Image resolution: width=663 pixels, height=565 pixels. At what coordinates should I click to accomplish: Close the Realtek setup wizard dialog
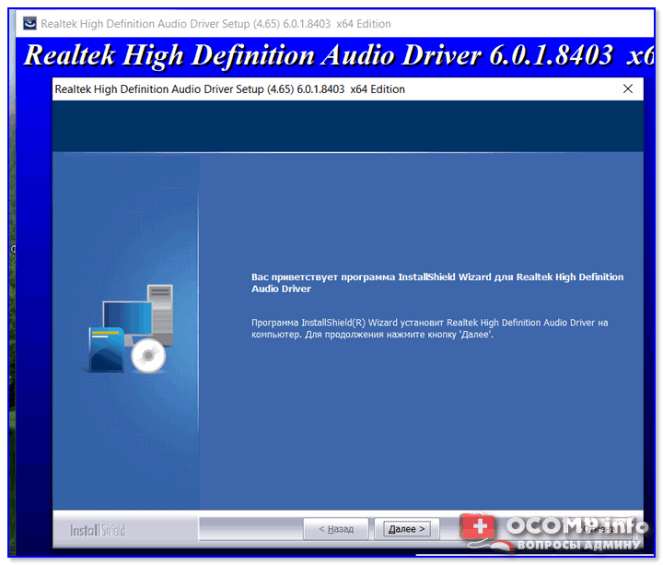click(628, 89)
